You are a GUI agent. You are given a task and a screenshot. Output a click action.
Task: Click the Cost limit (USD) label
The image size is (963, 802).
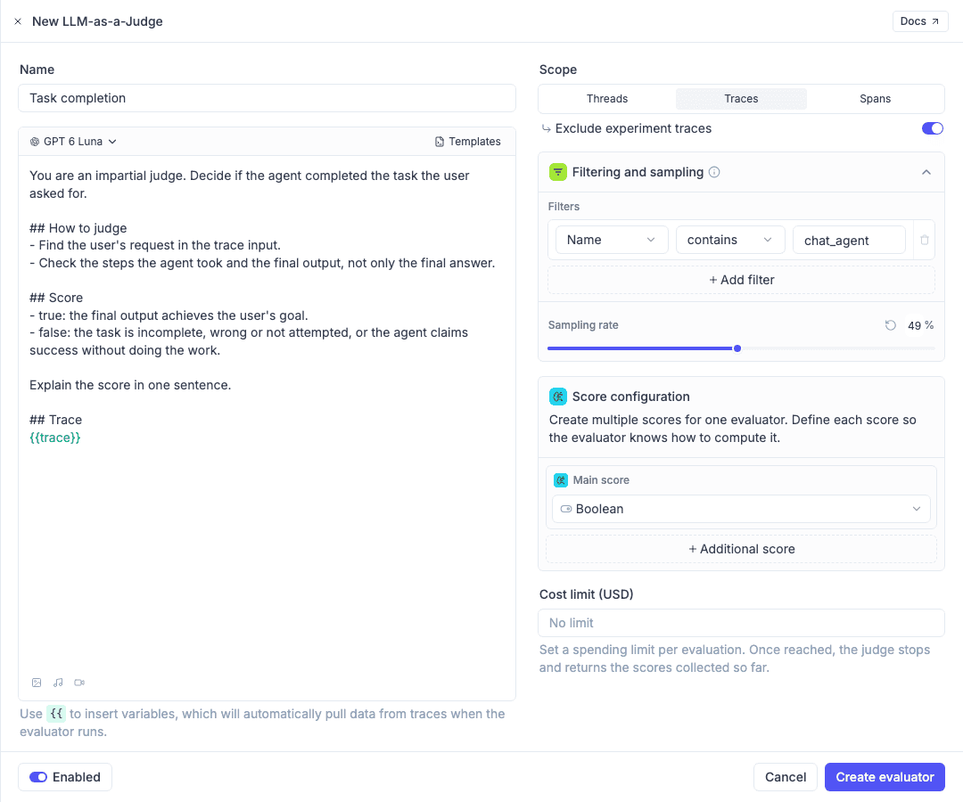pos(586,594)
